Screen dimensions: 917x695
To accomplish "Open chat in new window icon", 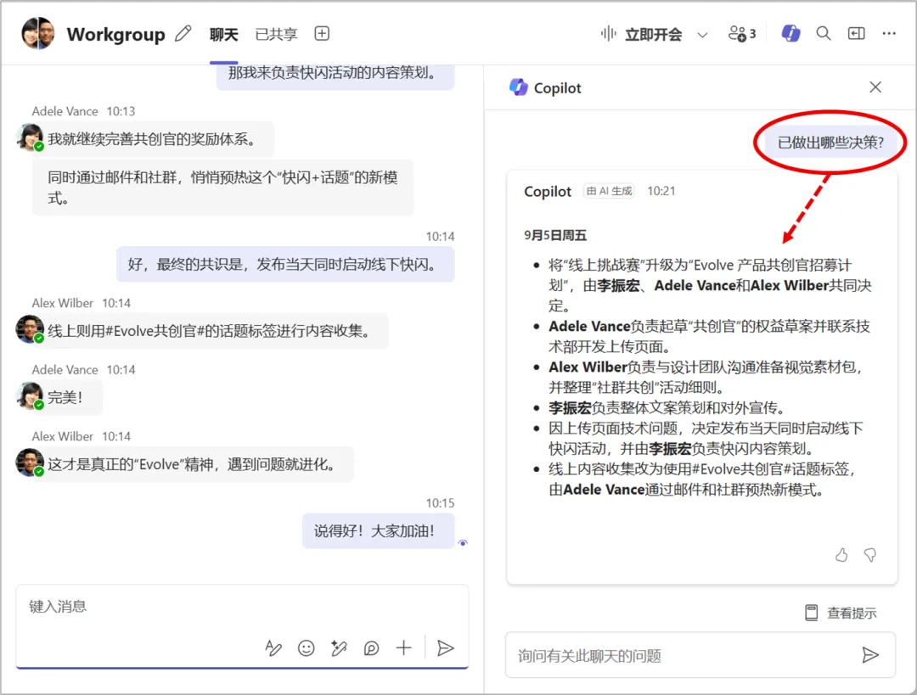I will (856, 33).
